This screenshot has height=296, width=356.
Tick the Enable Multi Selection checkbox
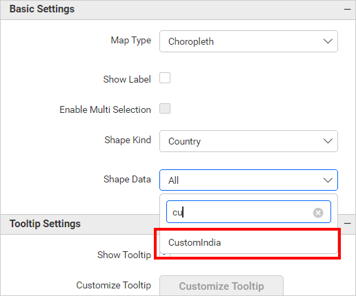[x=165, y=109]
